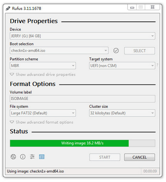Open the Partition scheme MBR dropdown
This screenshot has height=182, width=166.
tap(43, 66)
